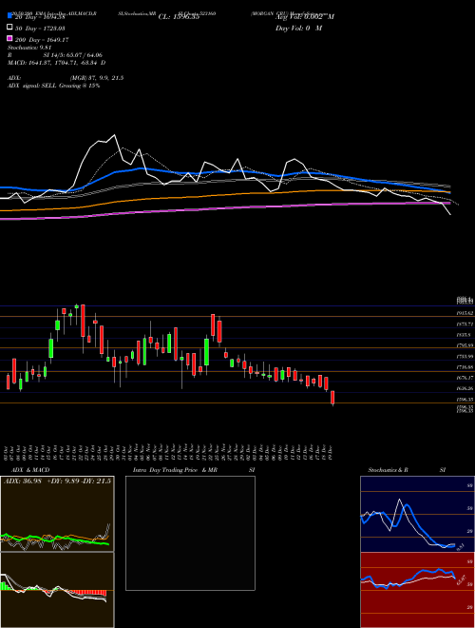Click the blue Stochastics chart panel
The width and height of the screenshot is (475, 628).
417,514
